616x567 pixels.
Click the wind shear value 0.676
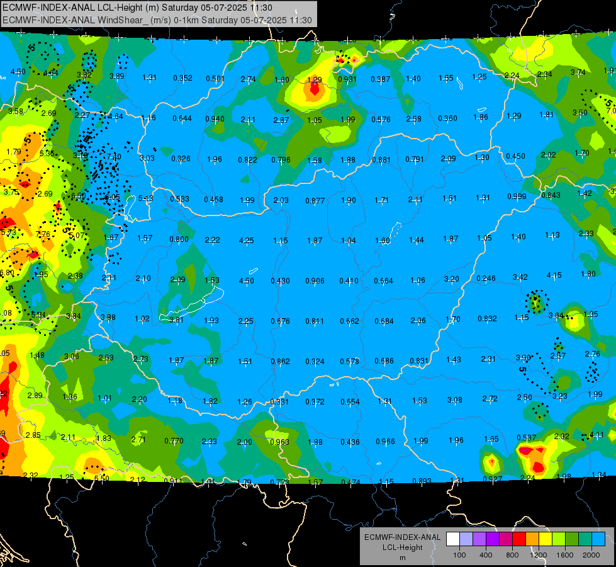[281, 321]
